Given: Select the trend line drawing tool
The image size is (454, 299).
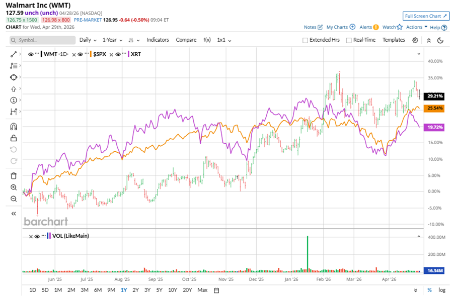Looking at the screenshot, I should pyautogui.click(x=14, y=53).
